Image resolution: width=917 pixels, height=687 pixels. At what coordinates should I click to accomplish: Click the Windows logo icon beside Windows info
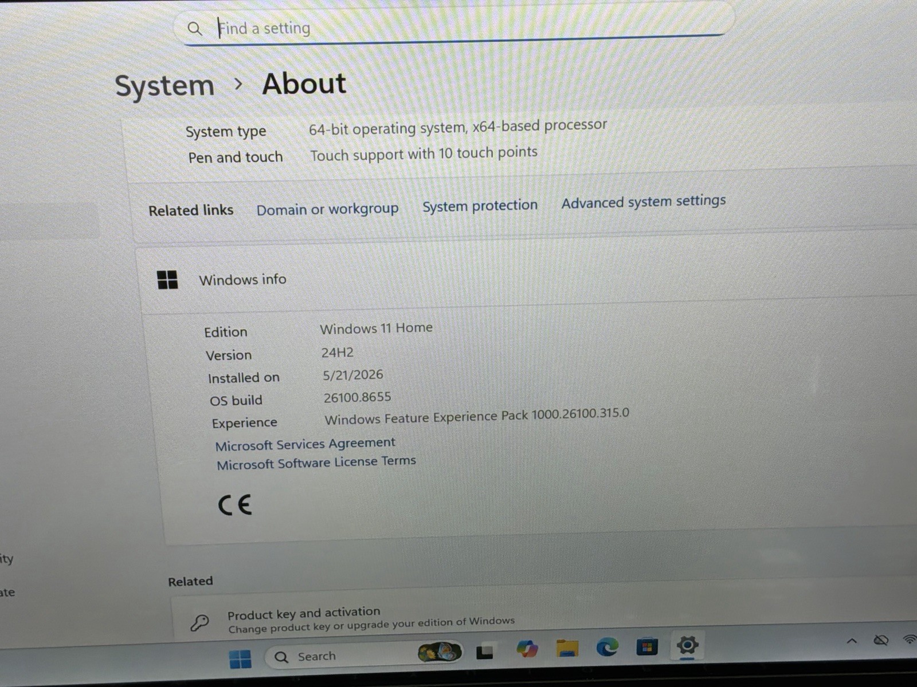point(167,280)
